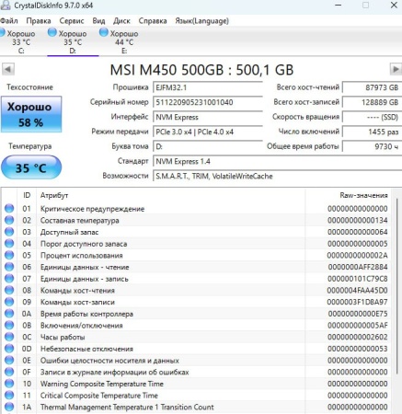Switch to the D: drive tab
The width and height of the screenshot is (402, 414).
pos(73,41)
